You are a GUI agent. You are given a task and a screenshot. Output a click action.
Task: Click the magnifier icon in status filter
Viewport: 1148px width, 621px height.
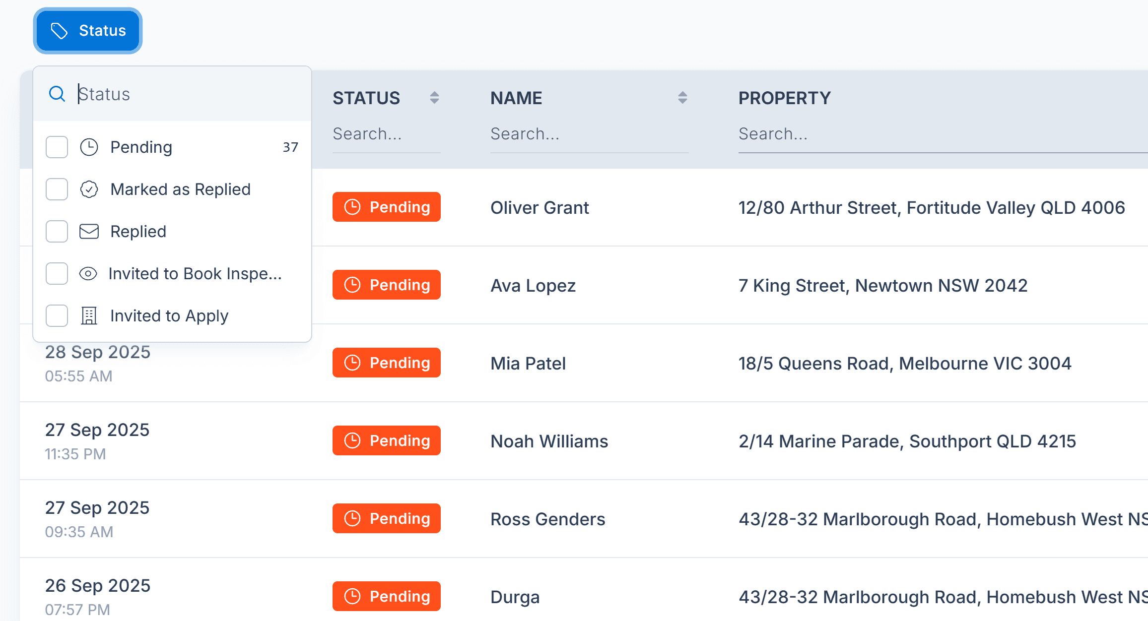click(57, 94)
